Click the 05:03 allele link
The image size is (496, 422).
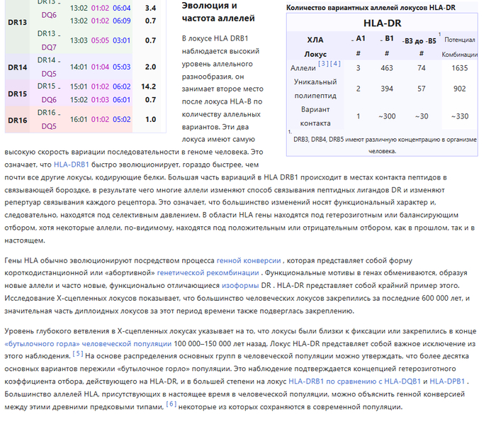tap(121, 67)
